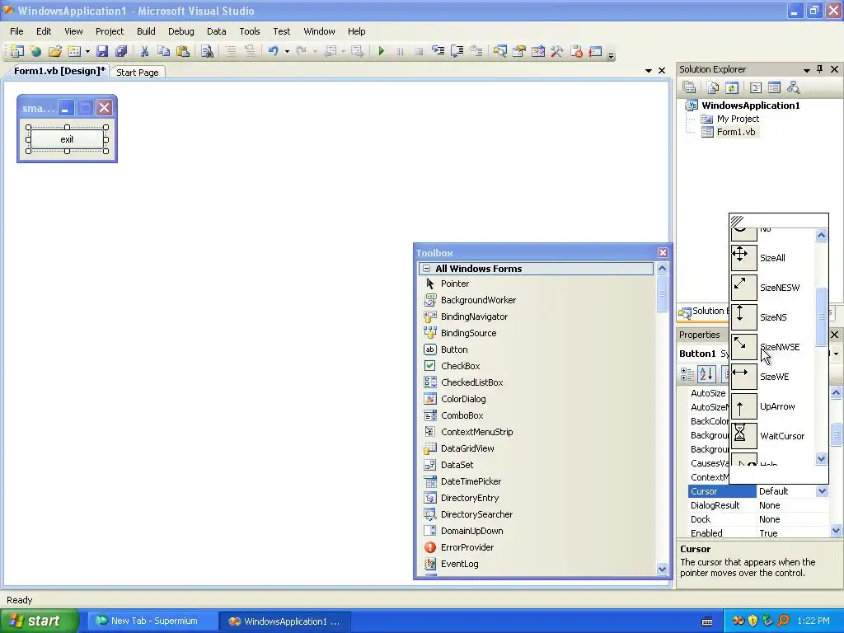The image size is (844, 633).
Task: Open the Tools menu
Action: pos(249,31)
